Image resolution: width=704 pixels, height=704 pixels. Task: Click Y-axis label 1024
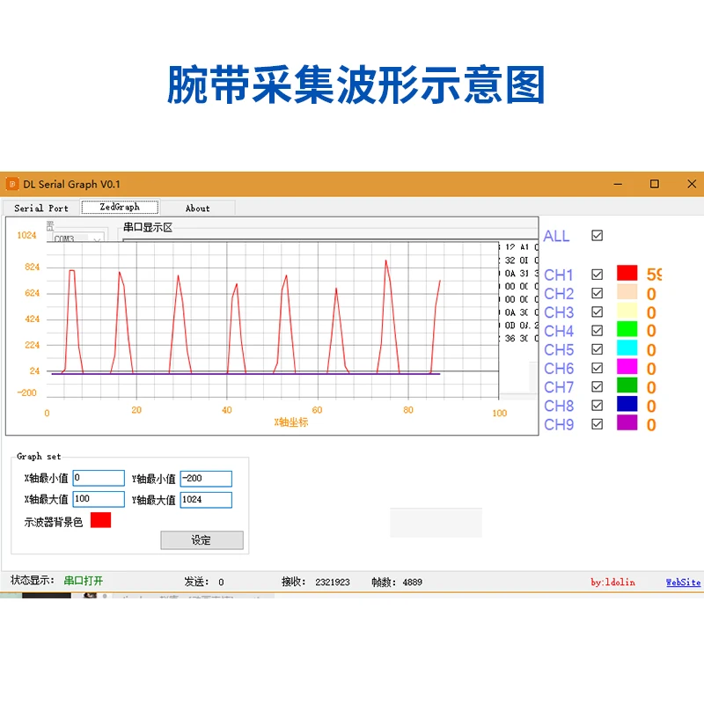[26, 235]
